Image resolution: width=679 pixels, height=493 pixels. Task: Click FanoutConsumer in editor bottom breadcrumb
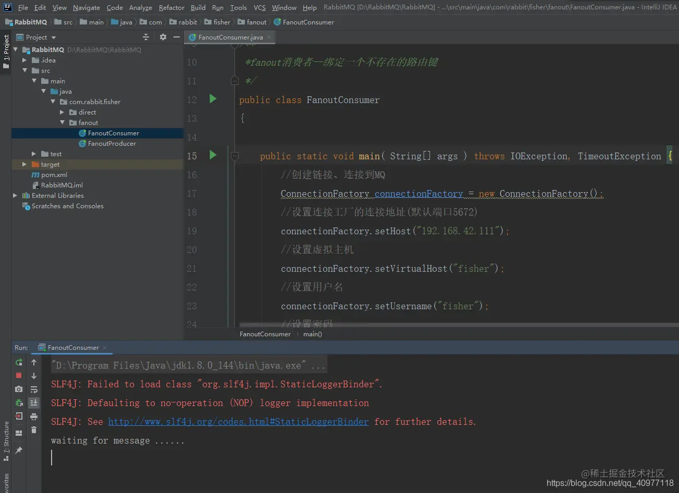pos(265,334)
